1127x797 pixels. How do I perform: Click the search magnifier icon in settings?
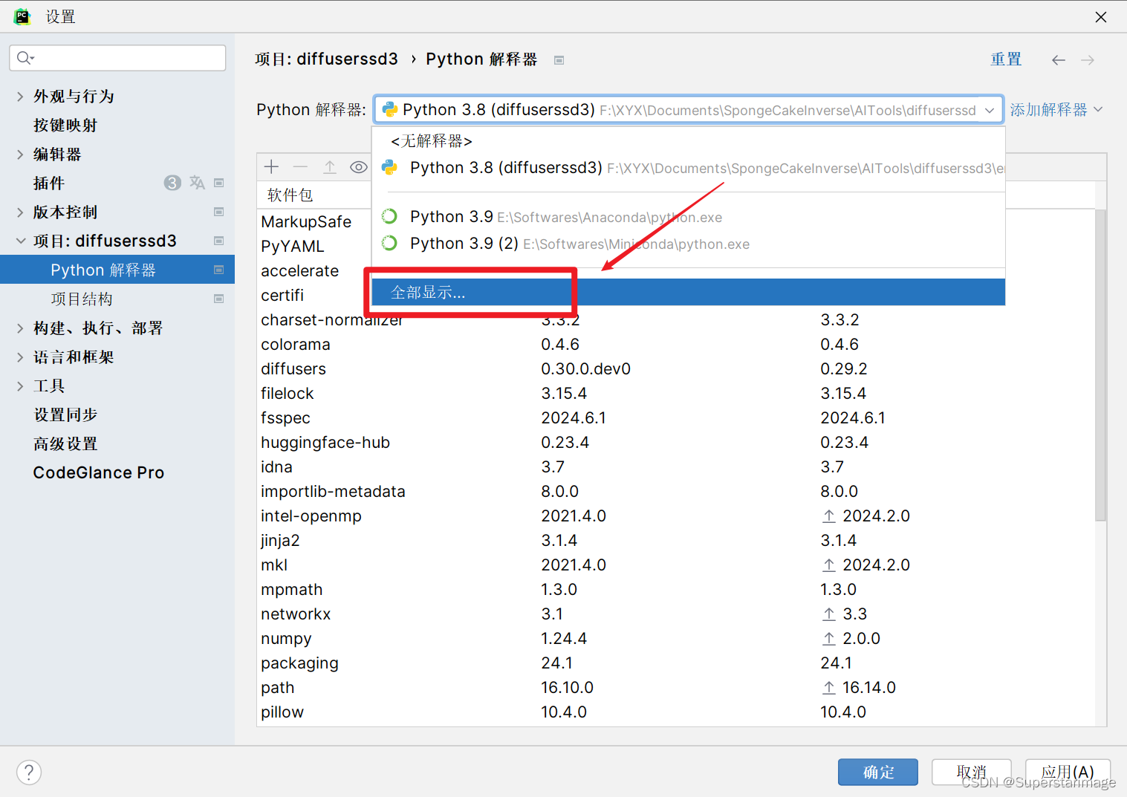pos(25,58)
